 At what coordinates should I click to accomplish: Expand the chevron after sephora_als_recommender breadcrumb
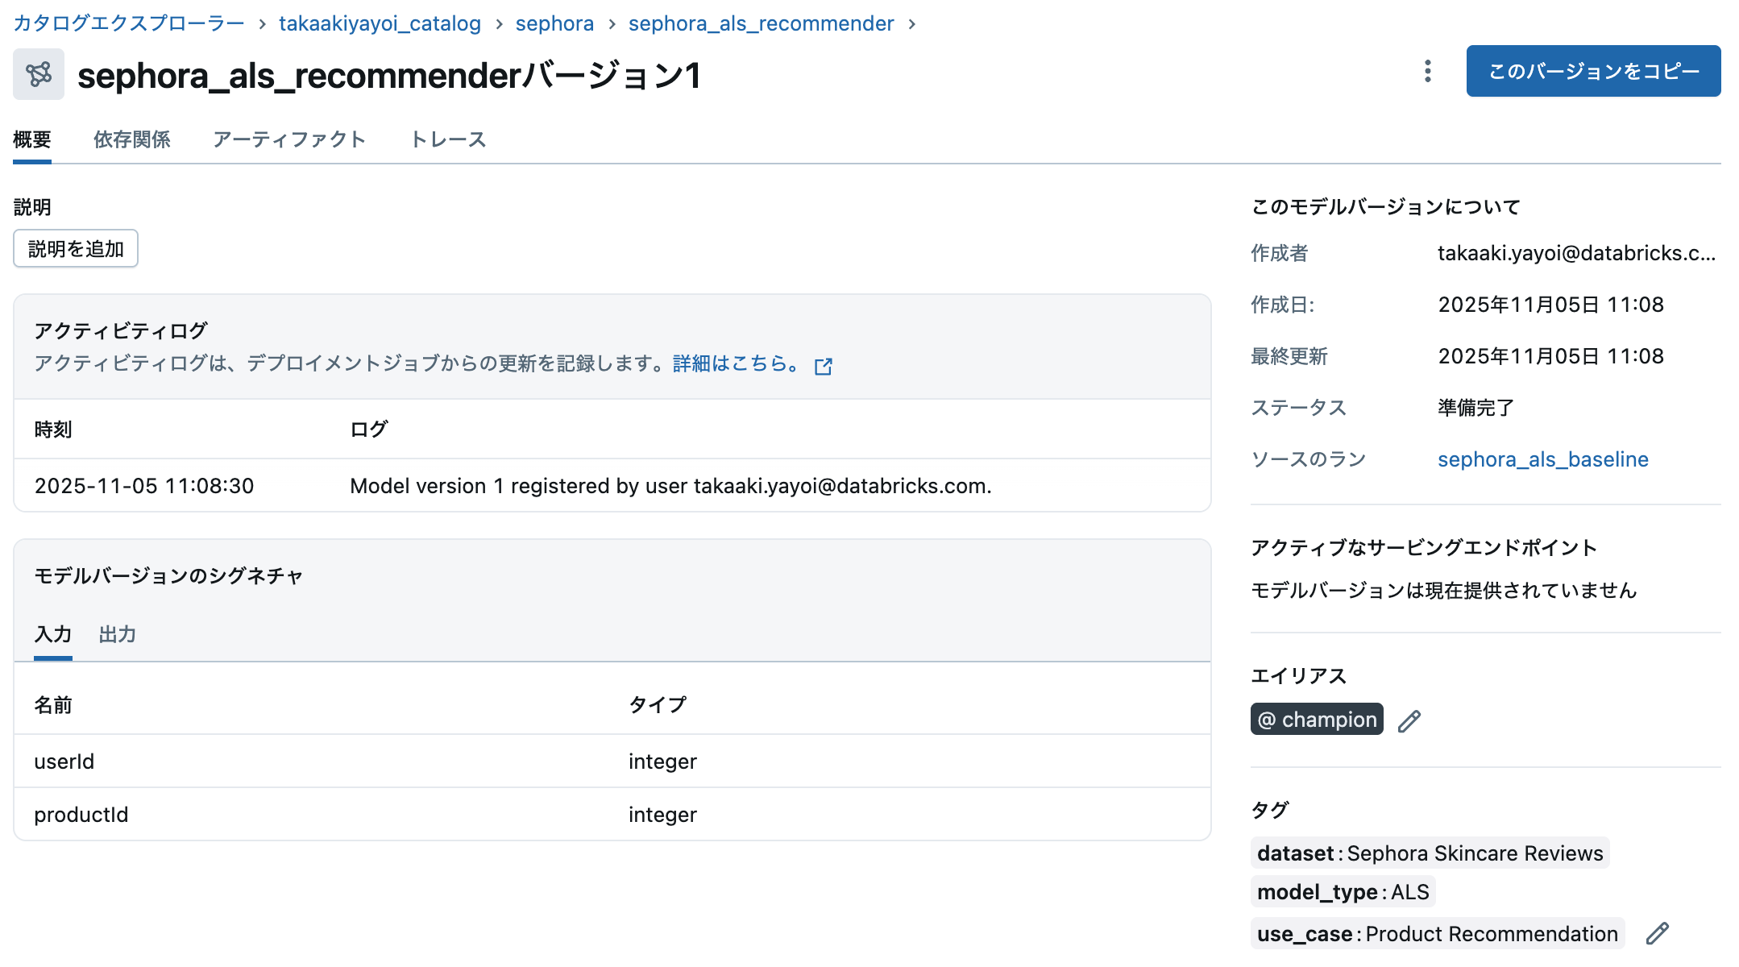[913, 23]
